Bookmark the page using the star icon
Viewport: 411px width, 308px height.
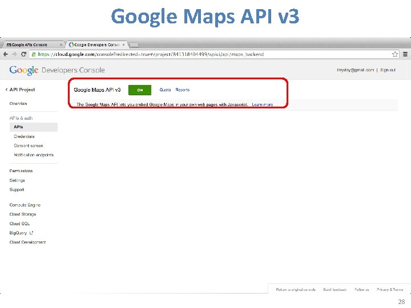[x=395, y=54]
